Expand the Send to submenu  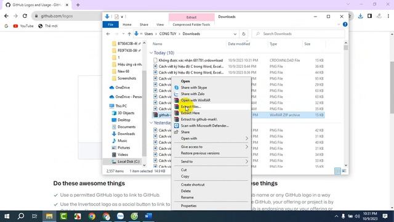[x=211, y=162]
